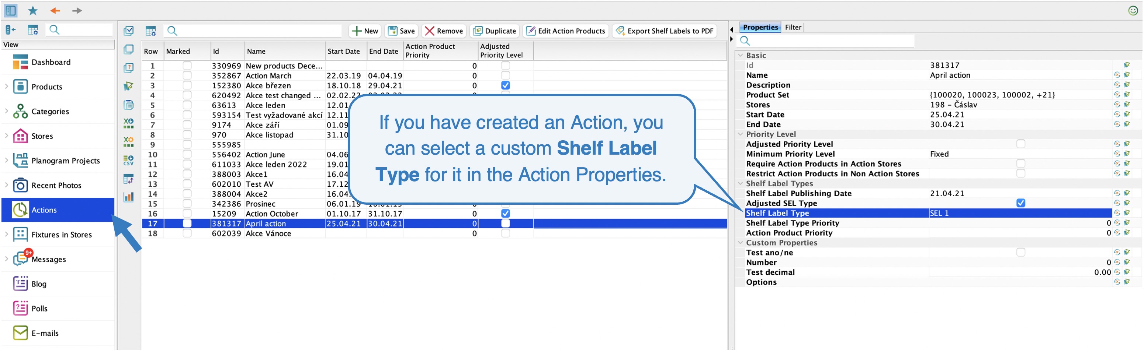Collapse the Custom Properties group
The height and width of the screenshot is (352, 1144).
click(x=740, y=243)
